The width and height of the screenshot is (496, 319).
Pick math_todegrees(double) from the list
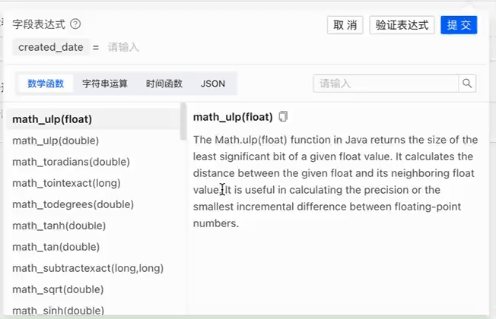73,204
